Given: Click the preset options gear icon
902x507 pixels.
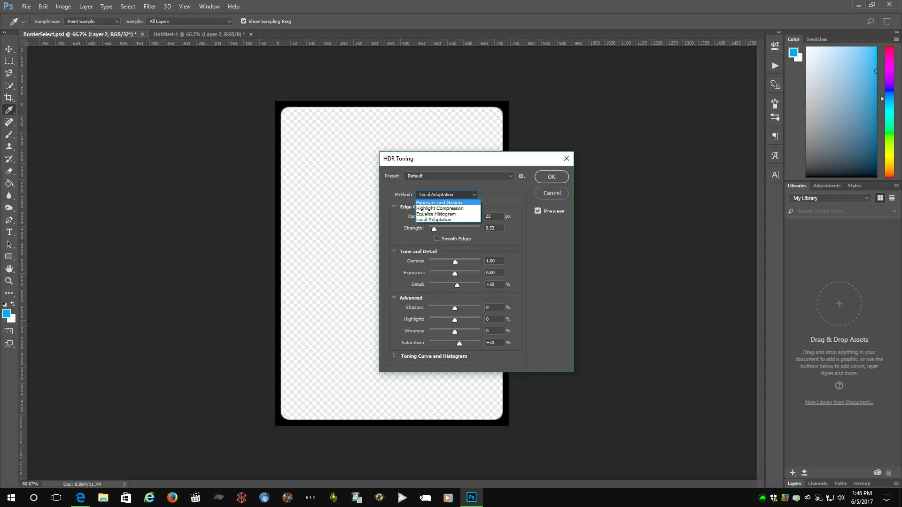Looking at the screenshot, I should 521,176.
